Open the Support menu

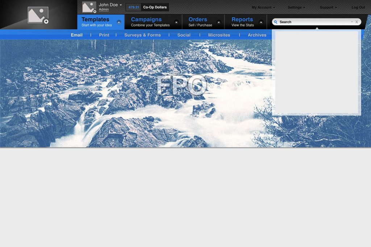click(328, 8)
